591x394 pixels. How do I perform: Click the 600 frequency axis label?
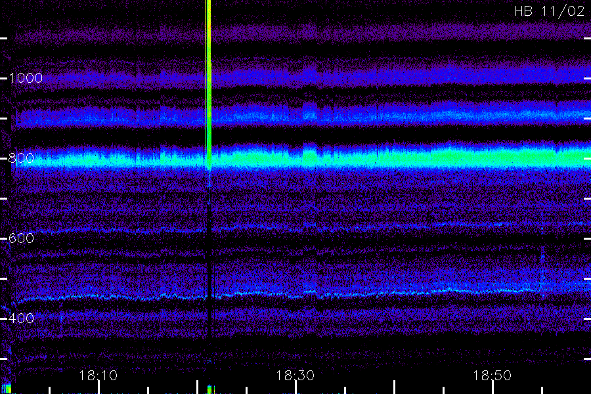pyautogui.click(x=21, y=238)
